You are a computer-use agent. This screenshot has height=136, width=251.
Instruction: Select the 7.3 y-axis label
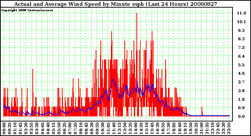coord(242,48)
